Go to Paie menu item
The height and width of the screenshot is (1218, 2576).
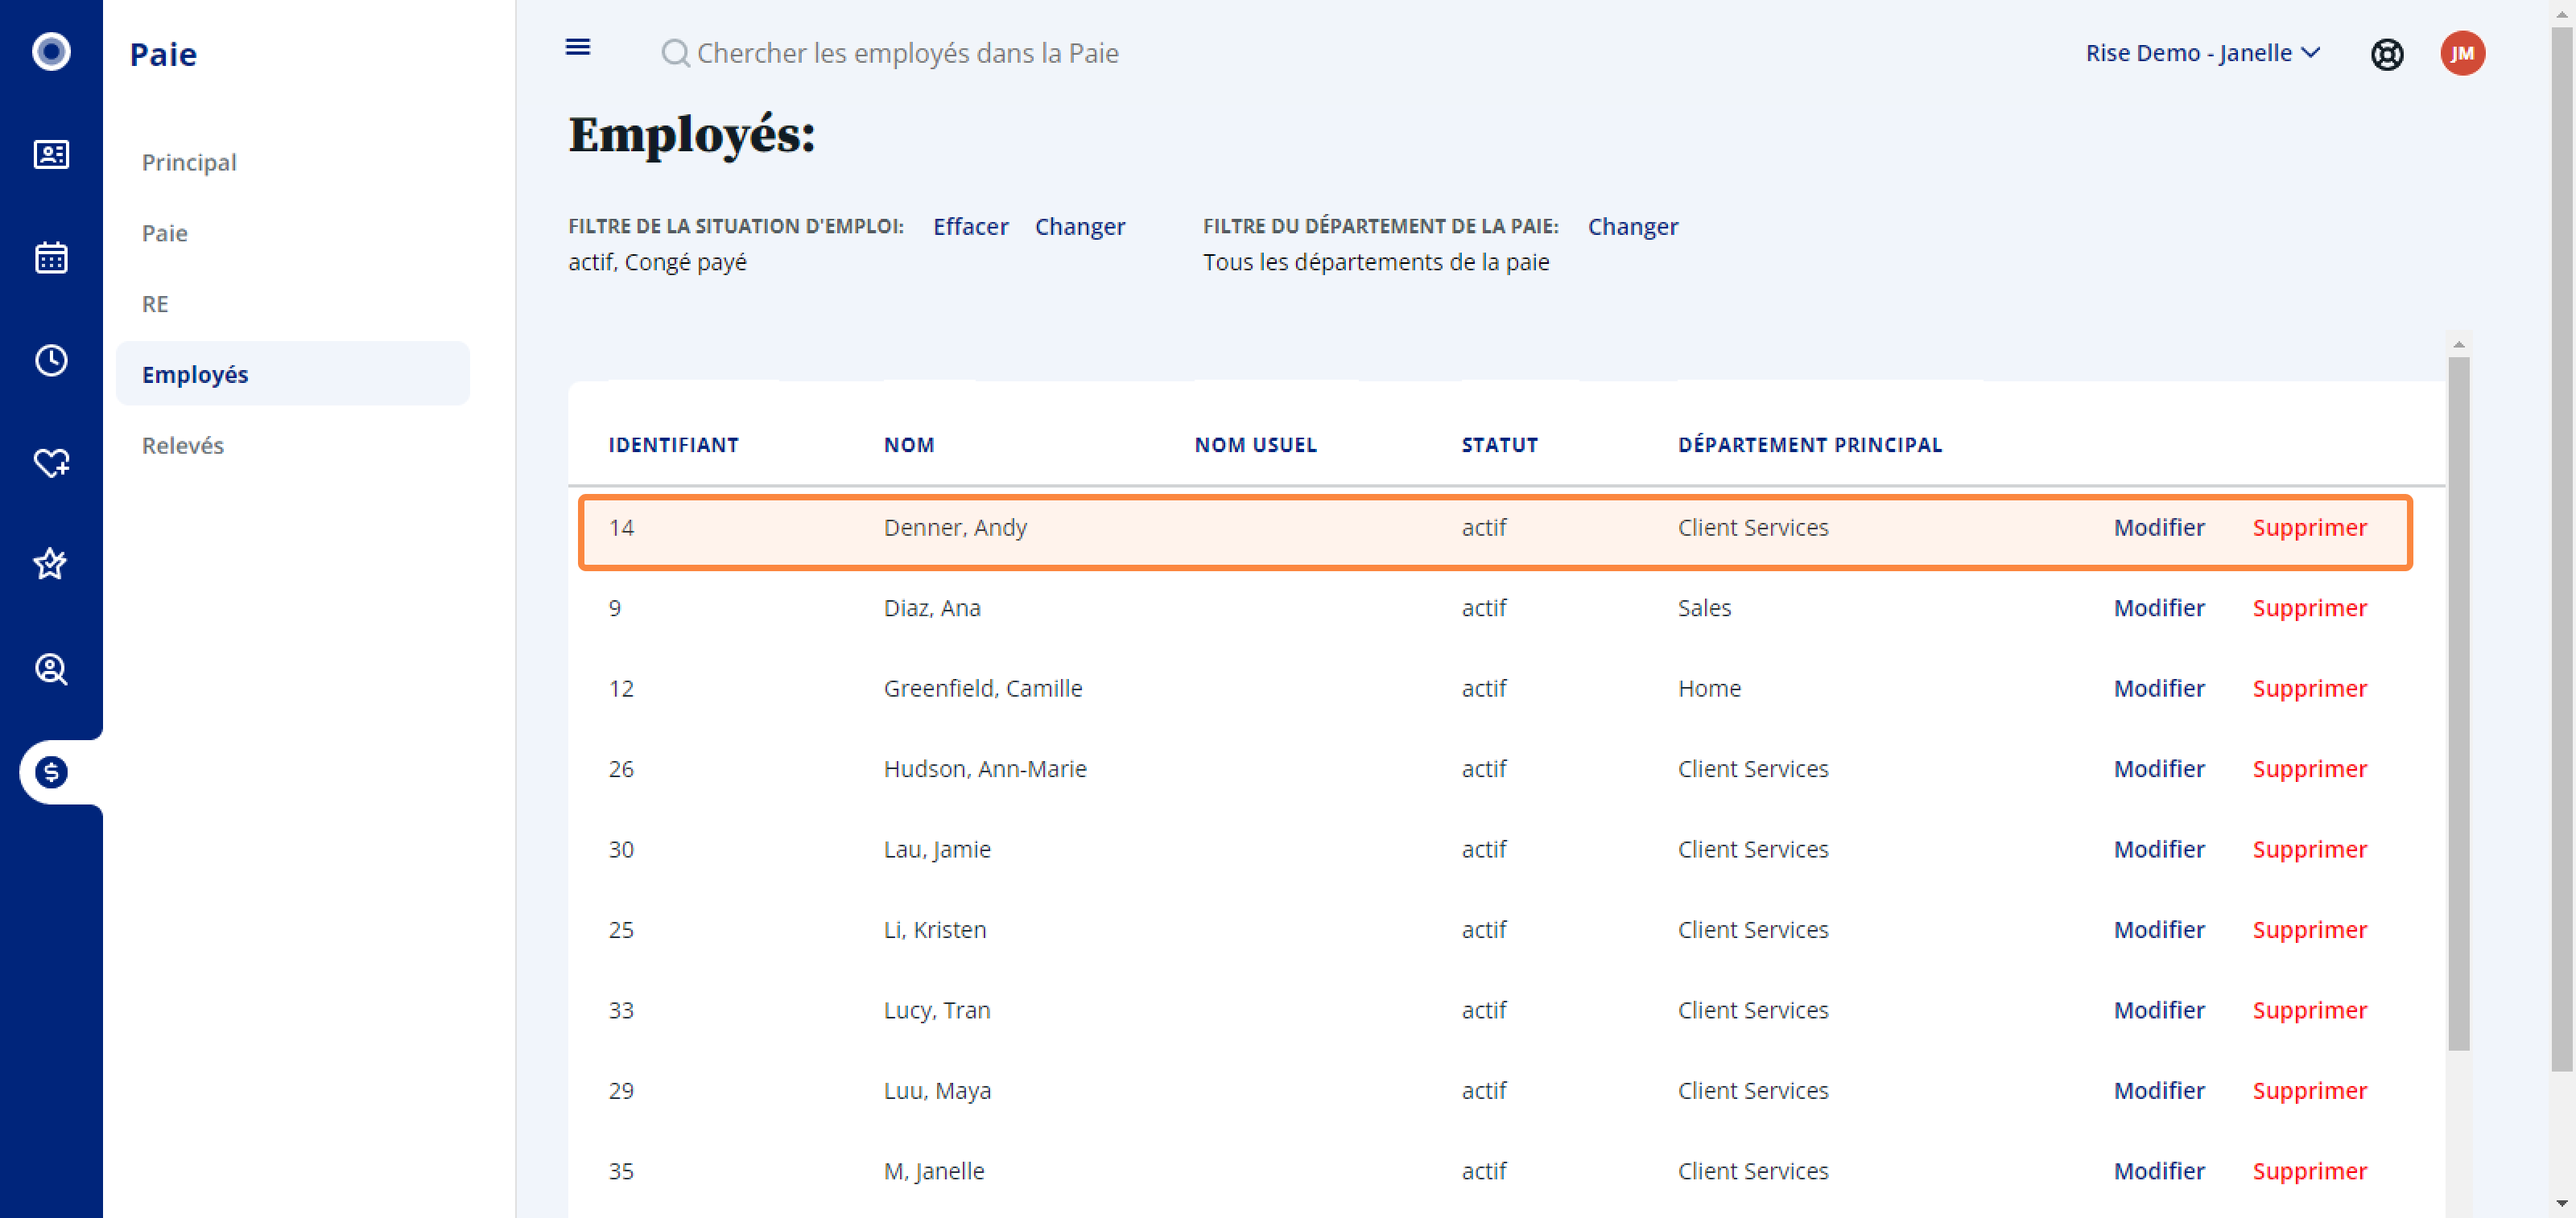[165, 232]
